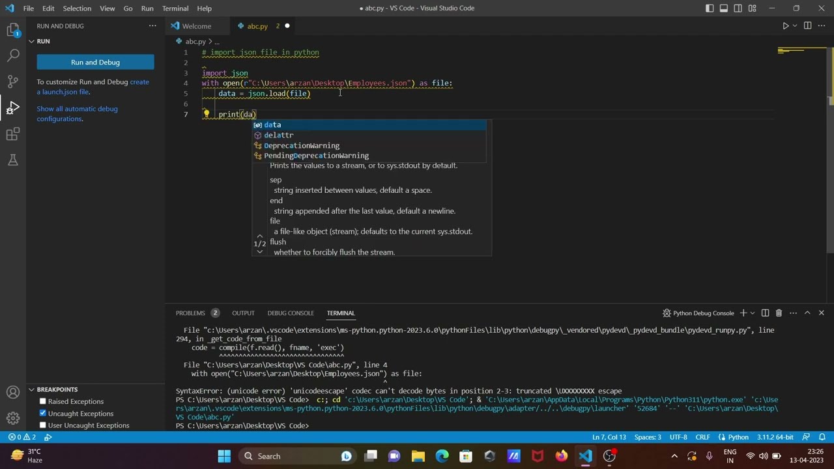Viewport: 834px width, 469px height.
Task: Split the editor right
Action: point(807,26)
